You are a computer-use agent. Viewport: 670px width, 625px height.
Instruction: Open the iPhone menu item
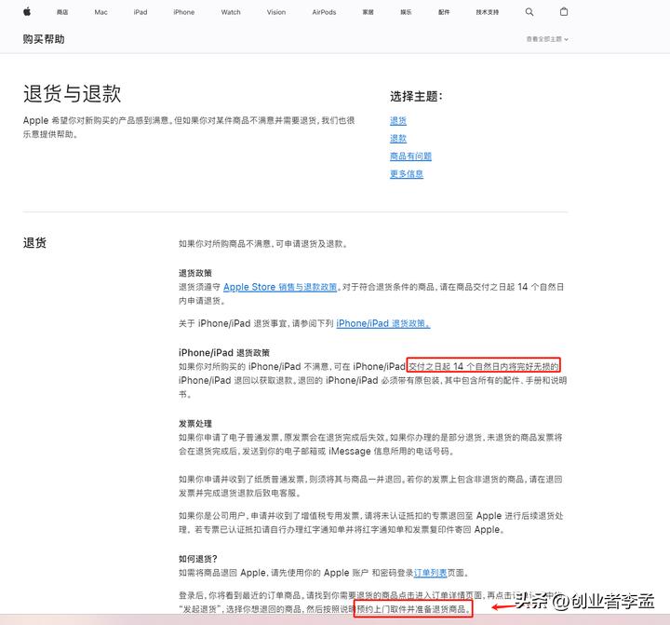[x=183, y=12]
